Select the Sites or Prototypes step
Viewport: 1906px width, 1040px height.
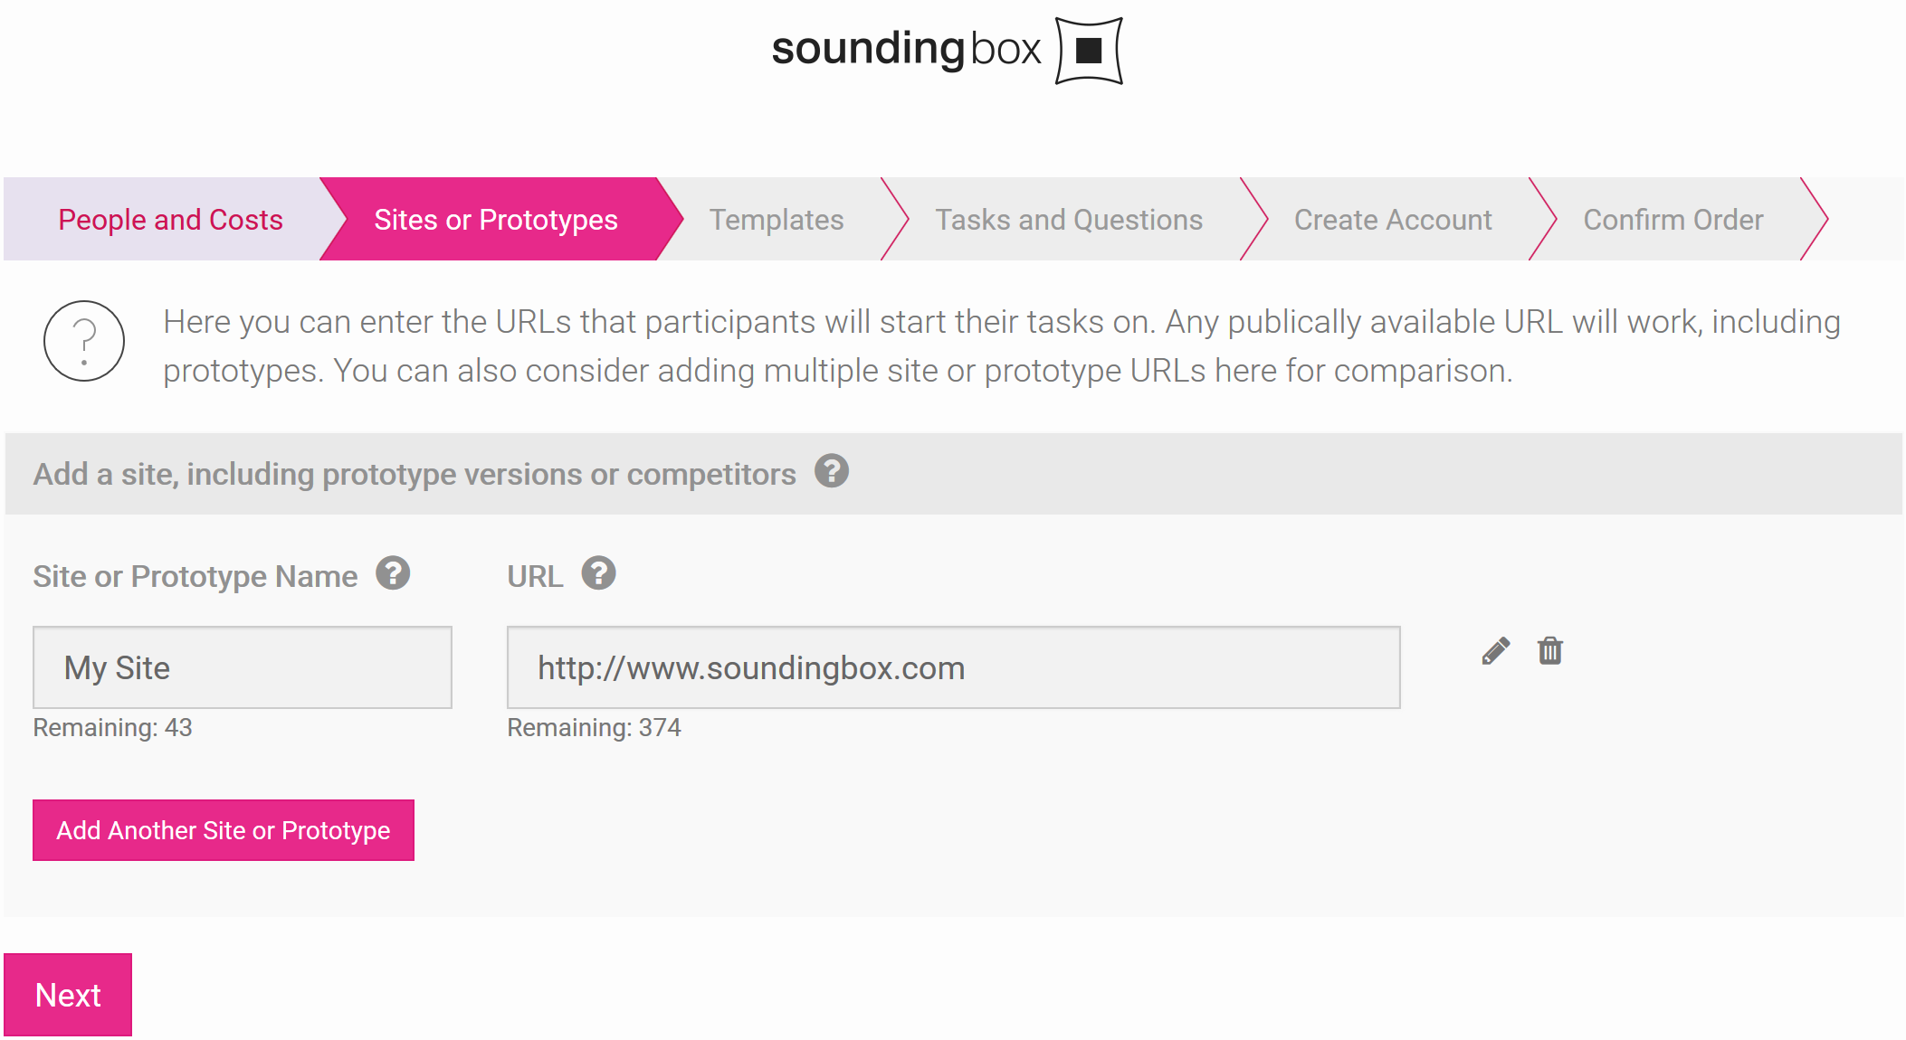(496, 219)
